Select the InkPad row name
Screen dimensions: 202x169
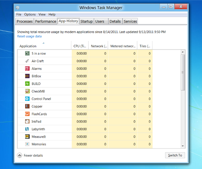(36, 121)
